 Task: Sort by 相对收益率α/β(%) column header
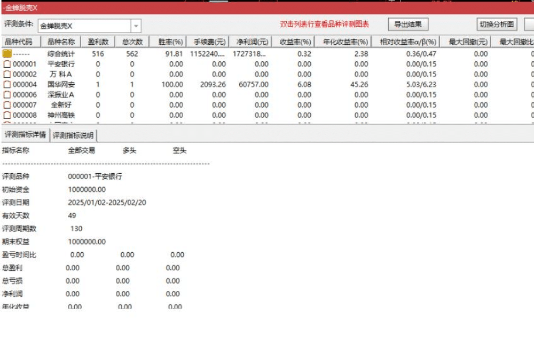click(406, 42)
